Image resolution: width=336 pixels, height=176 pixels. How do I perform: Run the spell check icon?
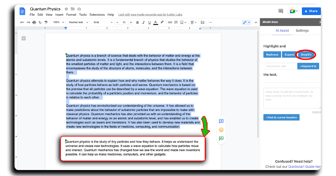[x=40, y=22]
